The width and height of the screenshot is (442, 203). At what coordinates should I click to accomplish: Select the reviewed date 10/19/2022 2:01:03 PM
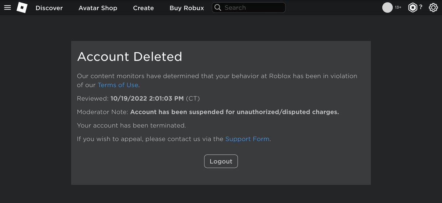pyautogui.click(x=147, y=99)
